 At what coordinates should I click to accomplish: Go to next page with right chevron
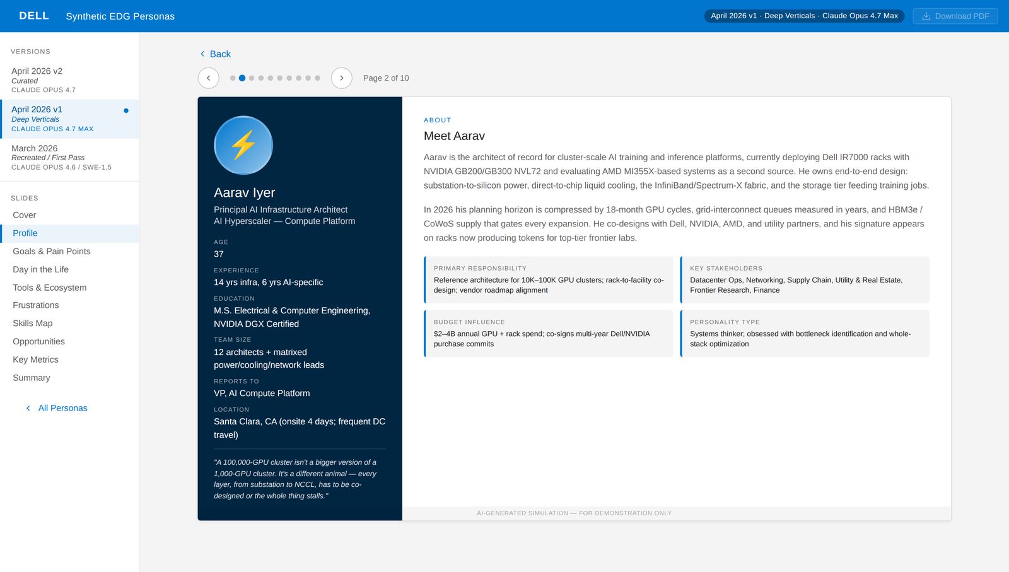[x=341, y=78]
